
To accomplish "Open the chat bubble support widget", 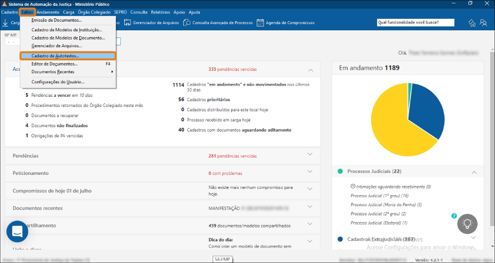I will pos(17,231).
